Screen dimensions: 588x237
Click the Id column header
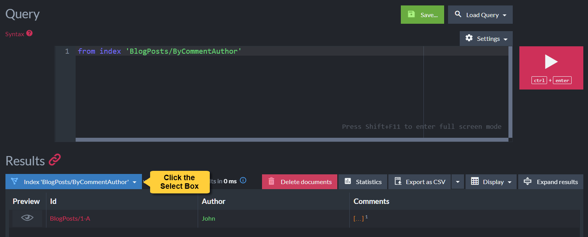pos(53,201)
